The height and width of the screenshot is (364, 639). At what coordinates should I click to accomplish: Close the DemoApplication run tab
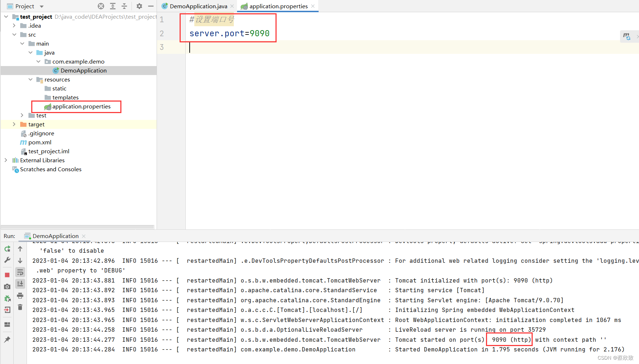coord(84,236)
